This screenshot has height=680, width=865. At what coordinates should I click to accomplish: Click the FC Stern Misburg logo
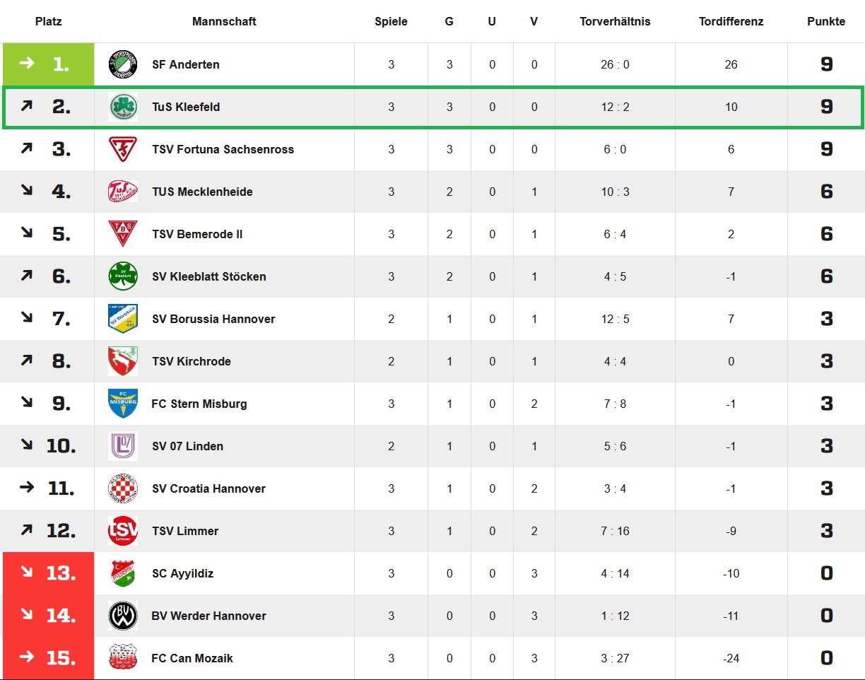(x=122, y=404)
